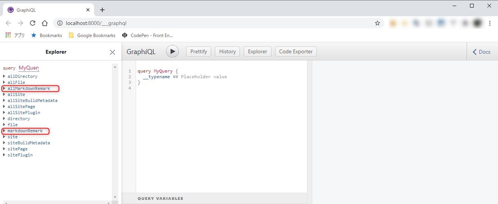Expand the allSiteBuildMetadata field arrow
The image size is (498, 204).
click(4, 100)
